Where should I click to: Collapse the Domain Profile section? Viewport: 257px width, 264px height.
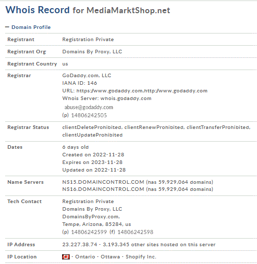(x=7, y=27)
